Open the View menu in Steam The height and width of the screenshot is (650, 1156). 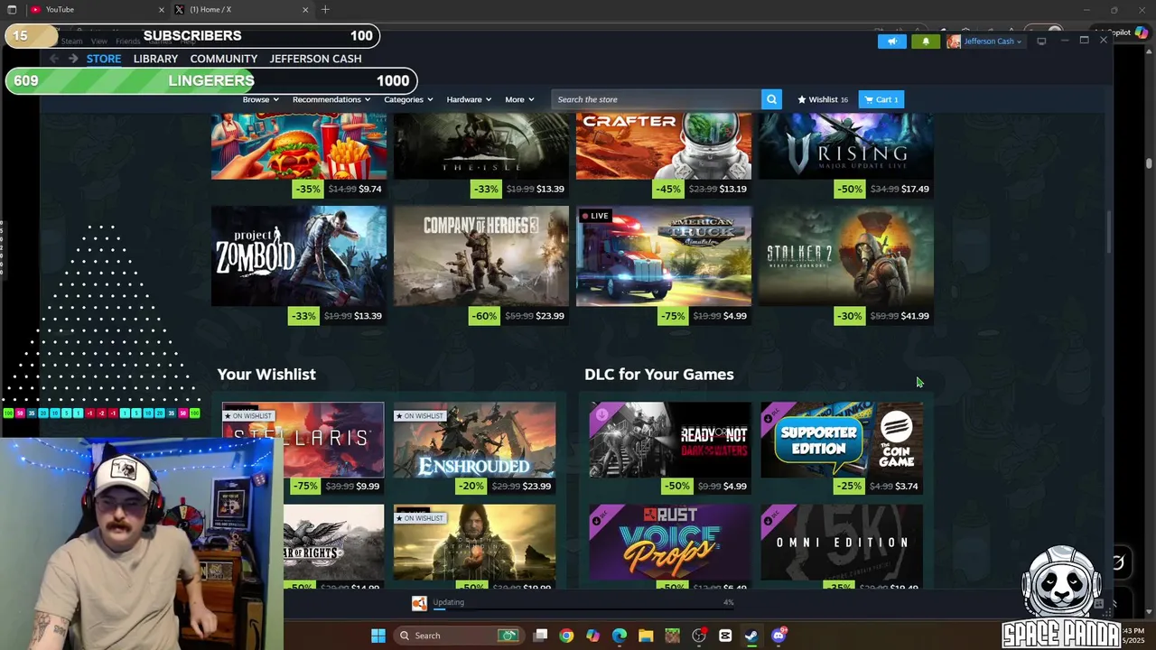click(99, 42)
